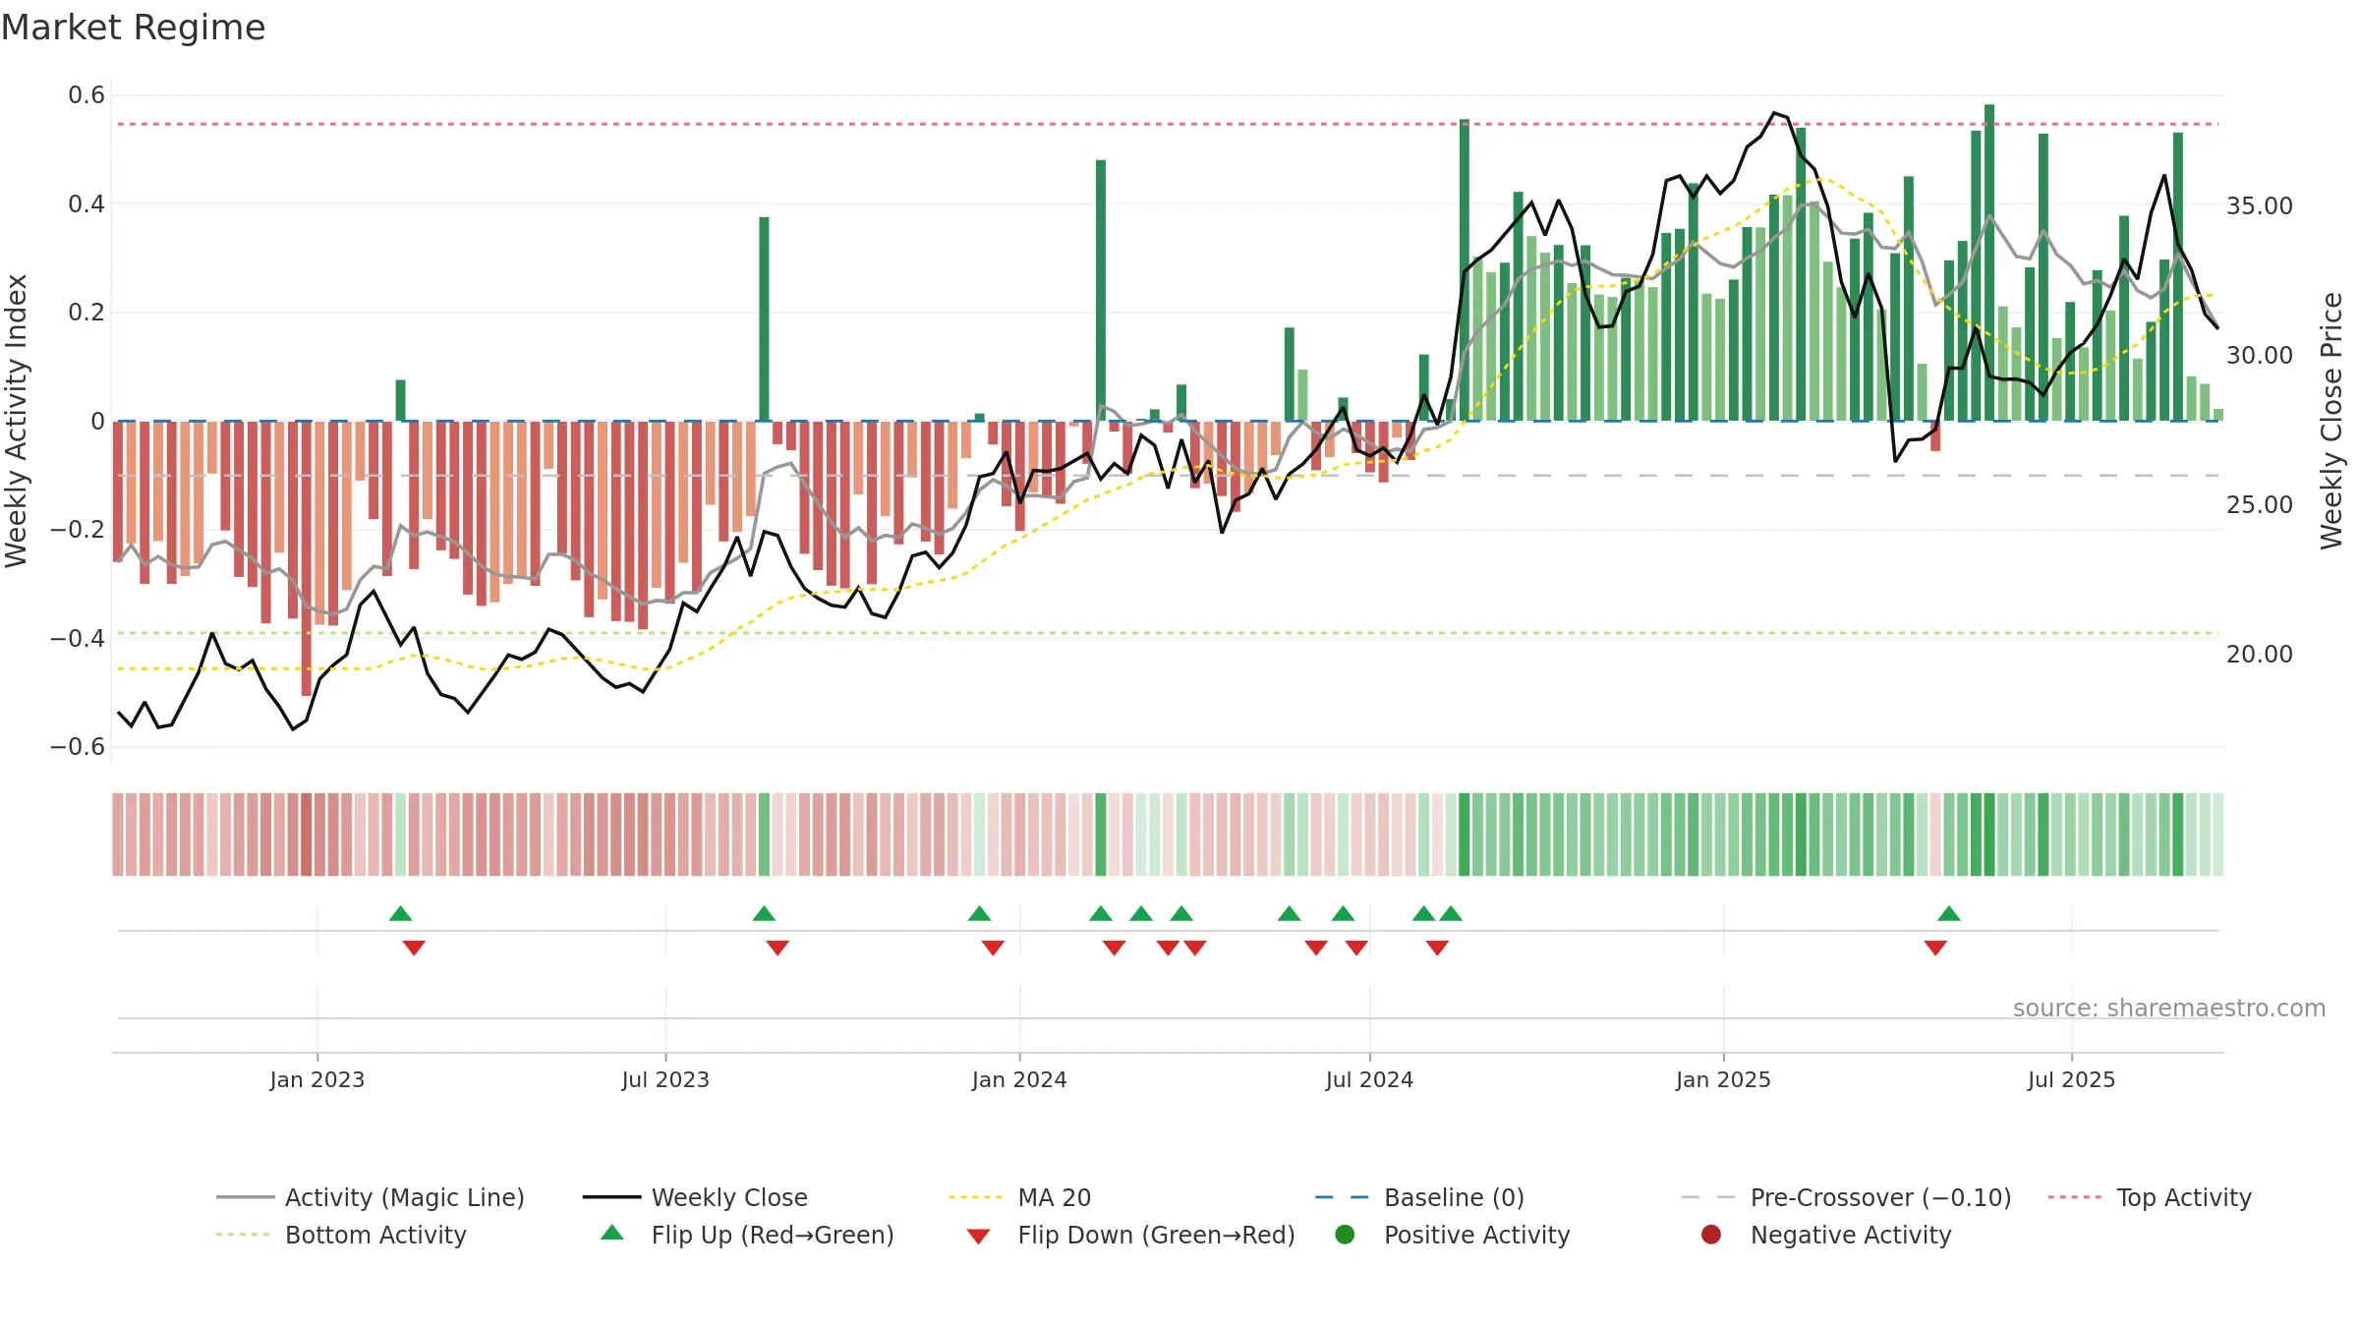Image resolution: width=2359 pixels, height=1327 pixels.
Task: Select the Jan 2024 axis label
Action: coord(1019,1079)
